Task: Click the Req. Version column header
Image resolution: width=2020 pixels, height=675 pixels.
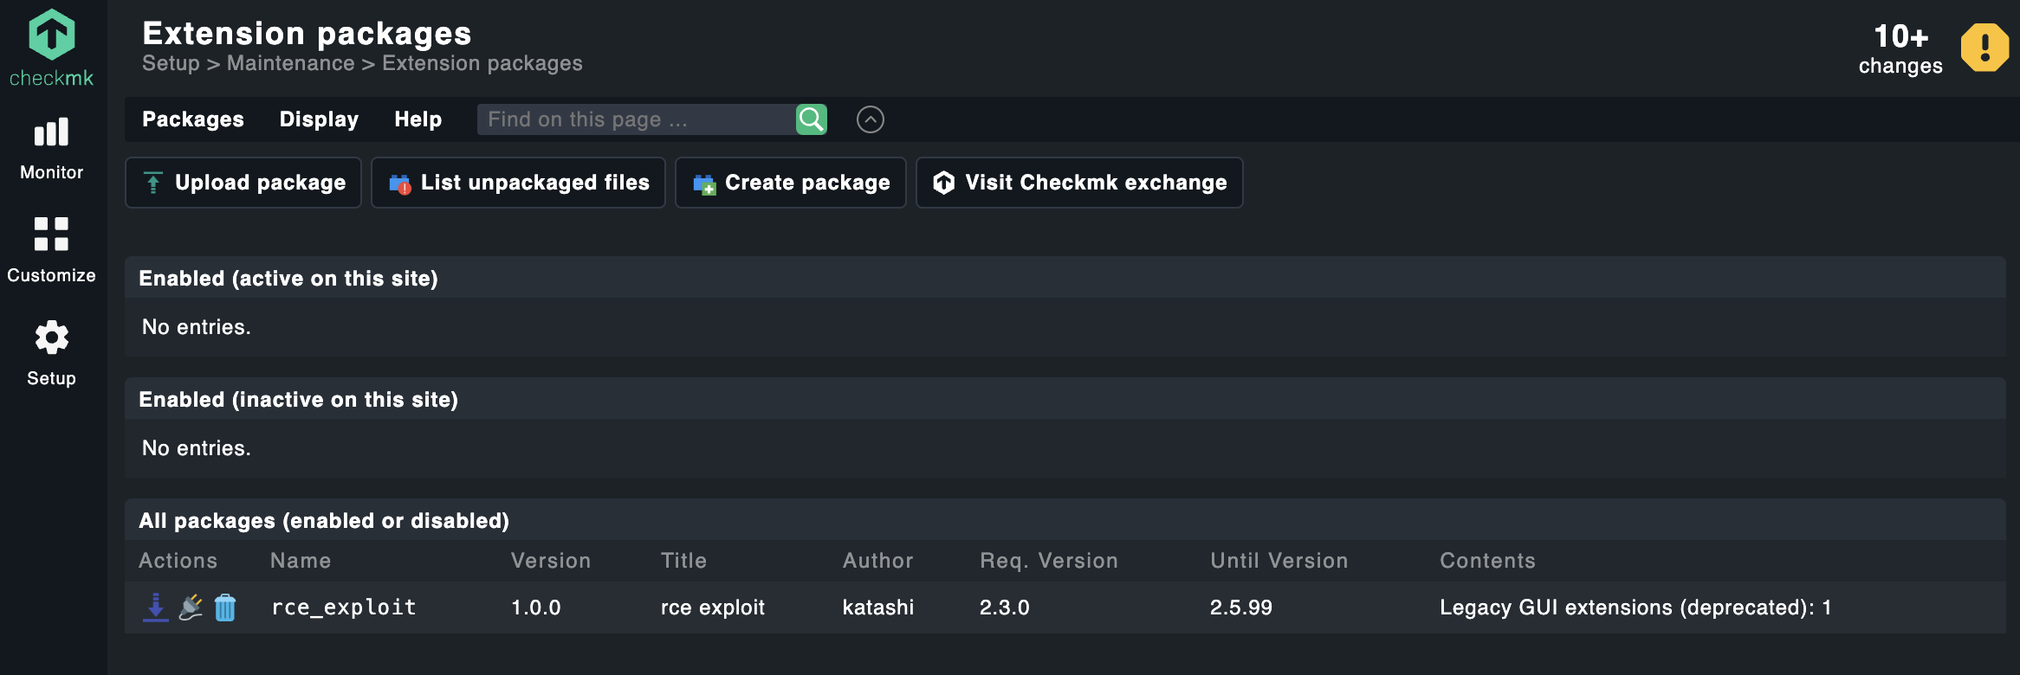Action: (x=1049, y=561)
